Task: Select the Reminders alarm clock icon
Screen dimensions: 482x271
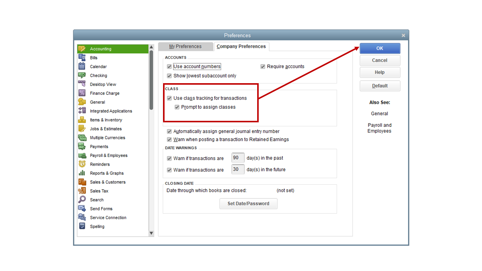Action: click(82, 164)
